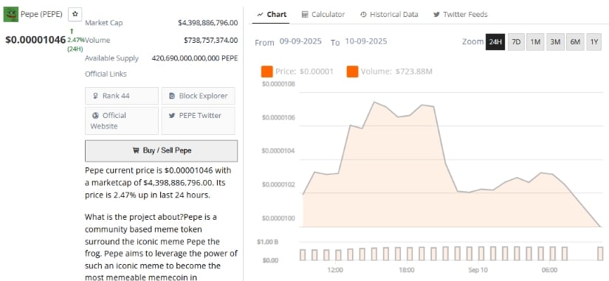Select the 1Y zoom range
The image size is (609, 281).
point(593,41)
